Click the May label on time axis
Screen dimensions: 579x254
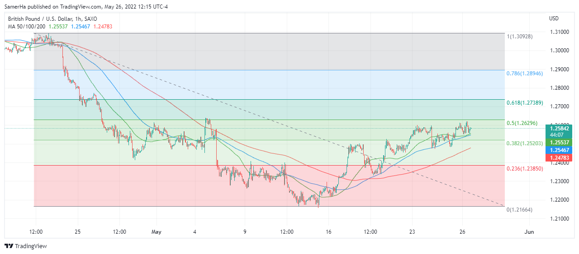pos(157,232)
